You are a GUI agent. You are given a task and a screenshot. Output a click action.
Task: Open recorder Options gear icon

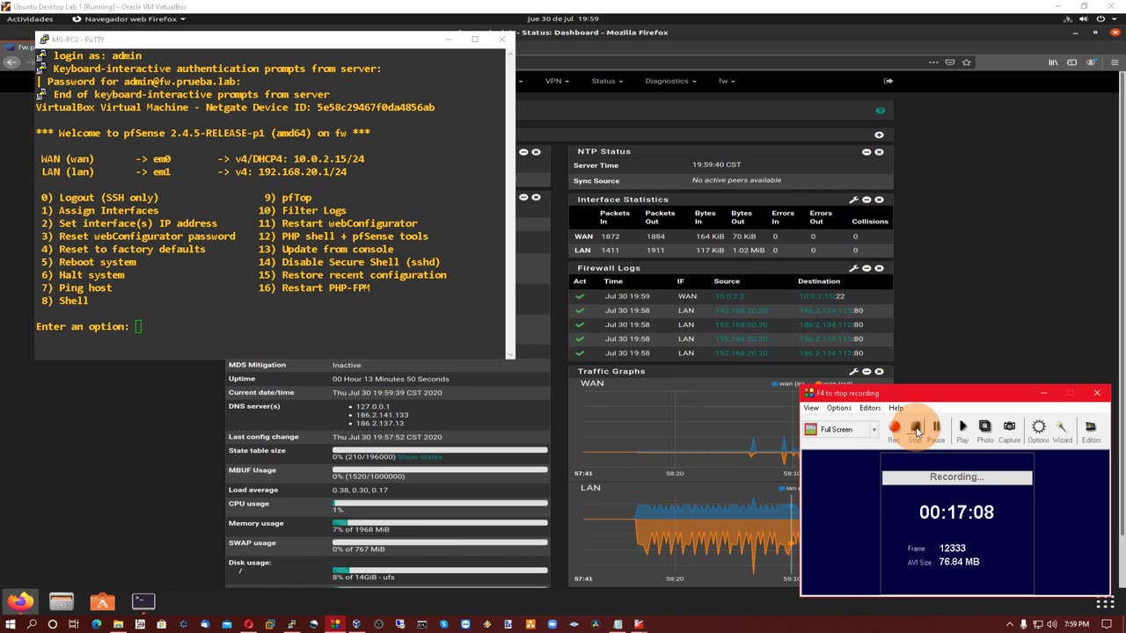(1039, 430)
